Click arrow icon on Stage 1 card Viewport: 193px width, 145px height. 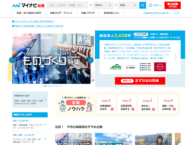(112, 109)
